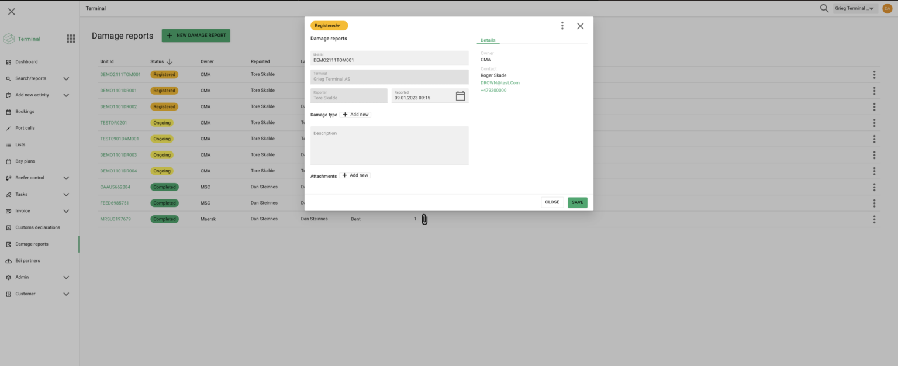The height and width of the screenshot is (366, 898).
Task: Close the sidebar with the X icon
Action: (12, 12)
